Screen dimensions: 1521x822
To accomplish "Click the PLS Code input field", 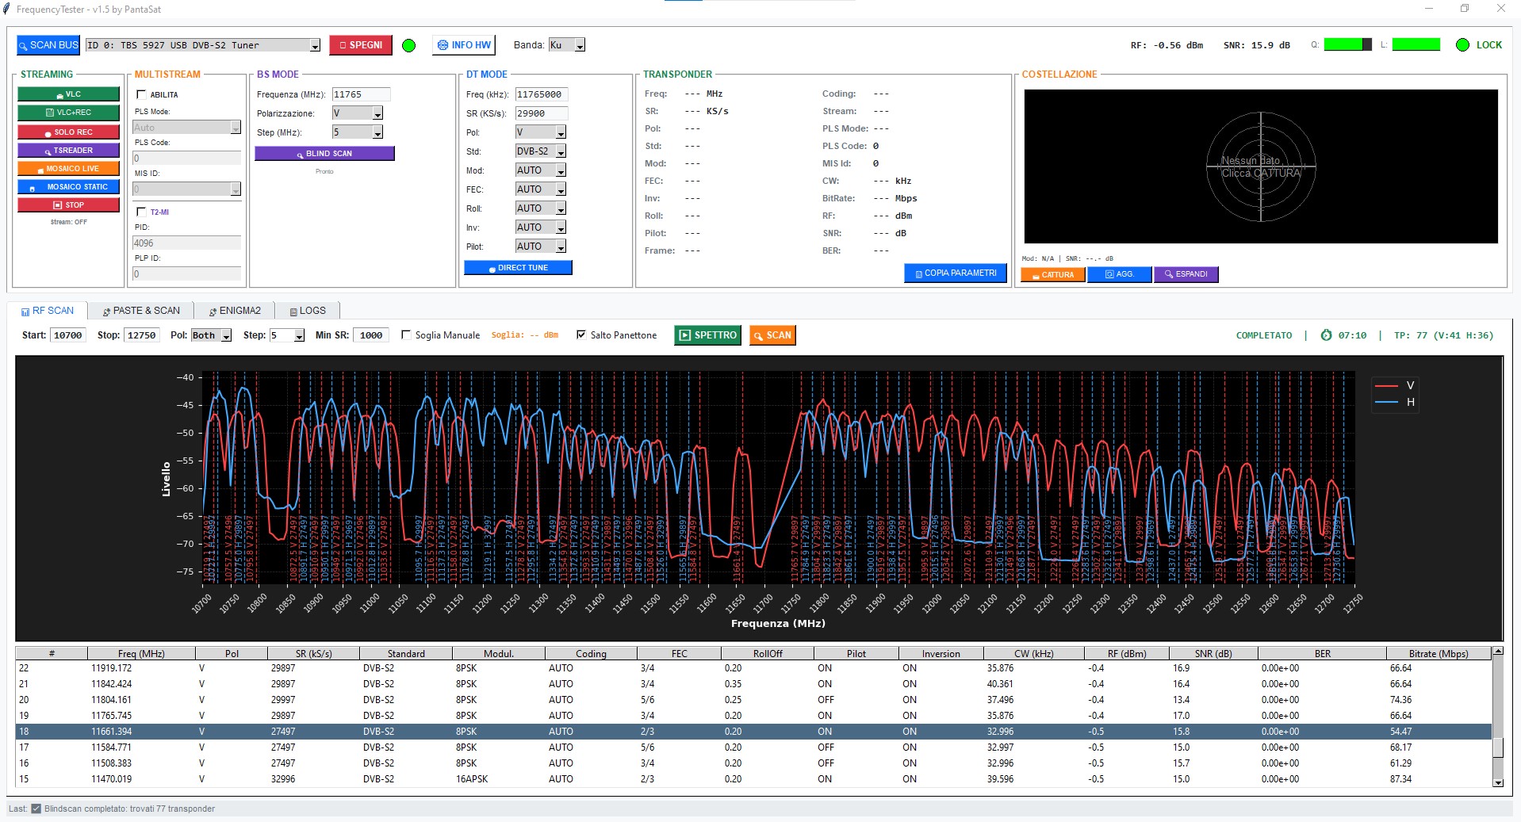I will click(x=186, y=159).
